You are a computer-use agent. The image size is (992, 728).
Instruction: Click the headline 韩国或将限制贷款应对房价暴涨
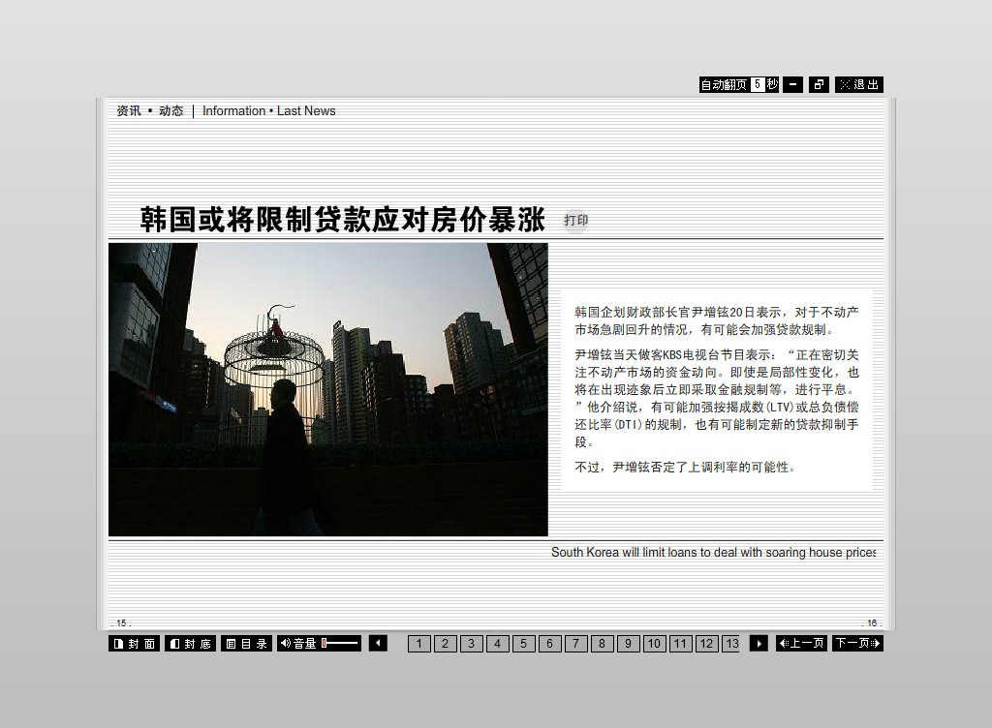click(x=342, y=220)
